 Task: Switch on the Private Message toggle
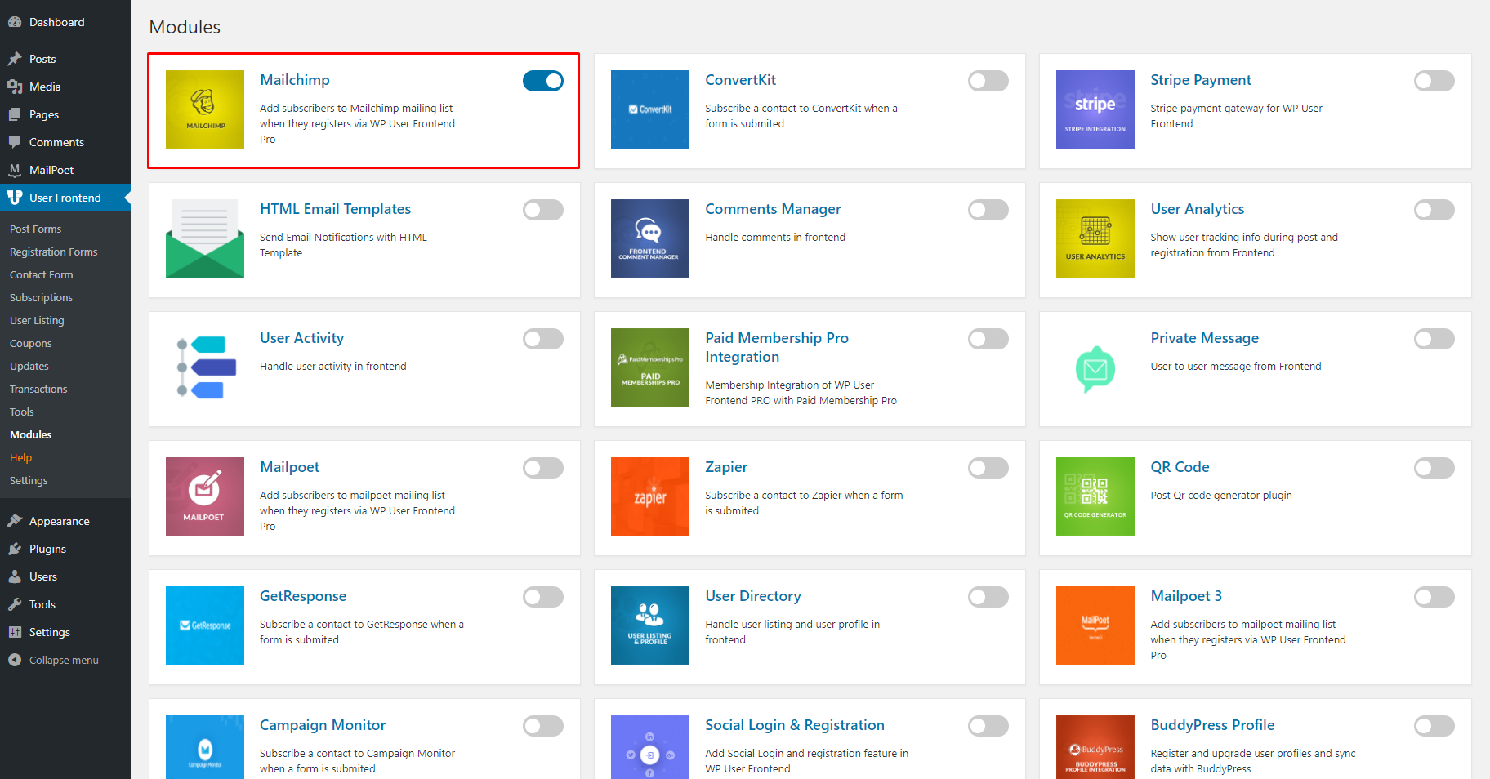coord(1434,339)
